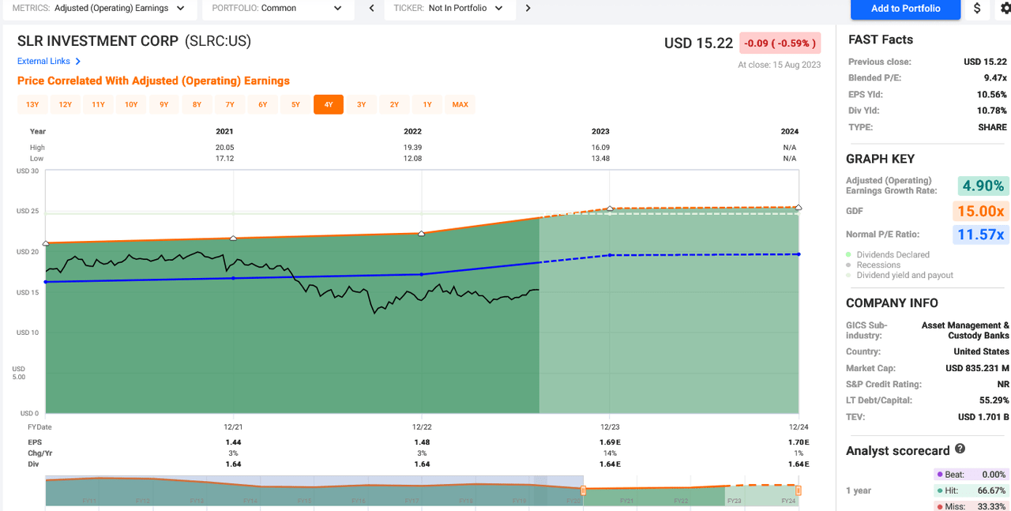Open the settings gear icon
1011x511 pixels.
pos(1003,9)
